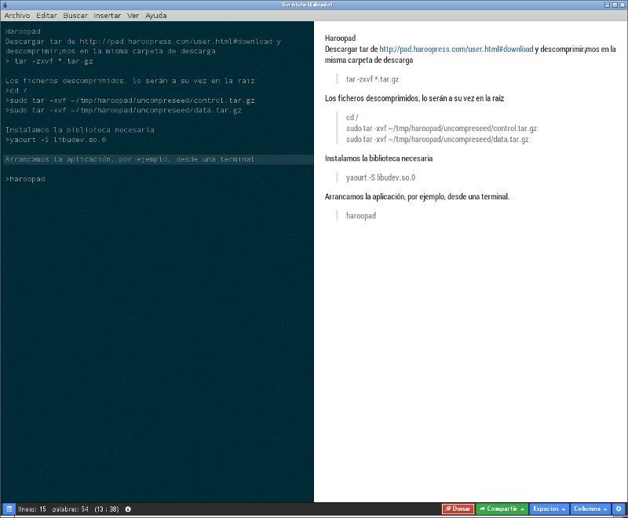Open the Insertar menu
Image resolution: width=628 pixels, height=518 pixels.
[x=108, y=16]
